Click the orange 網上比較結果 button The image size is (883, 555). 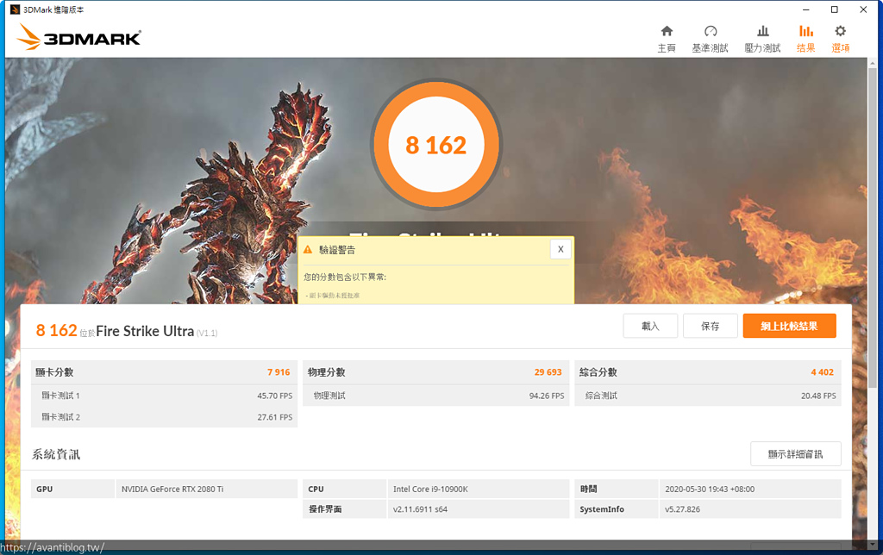tap(790, 326)
